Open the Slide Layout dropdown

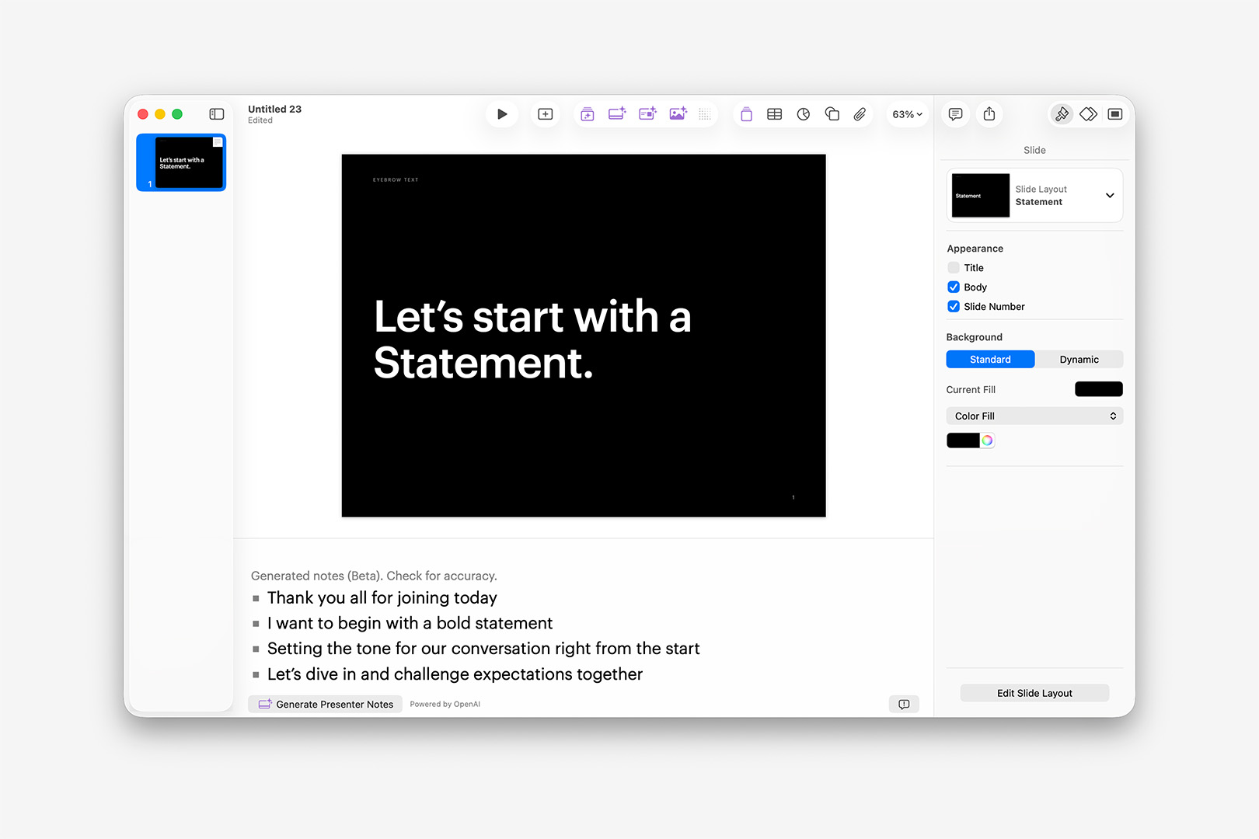coord(1109,195)
